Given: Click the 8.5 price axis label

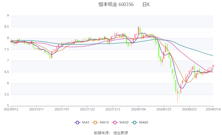Looking at the screenshot, I should [x=7, y=27].
